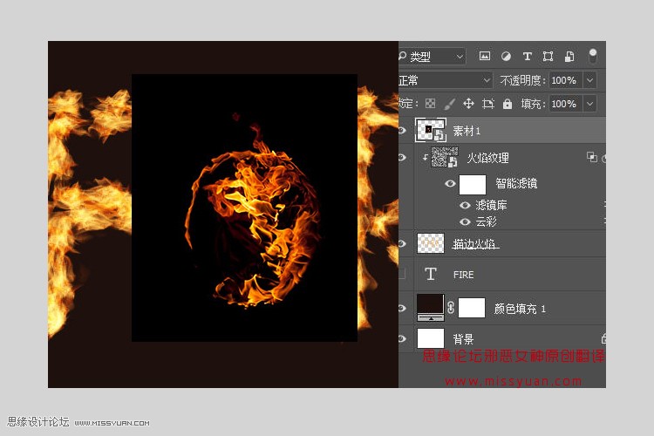The height and width of the screenshot is (436, 654).
Task: Click the 云彩 filter entry
Action: click(x=487, y=222)
